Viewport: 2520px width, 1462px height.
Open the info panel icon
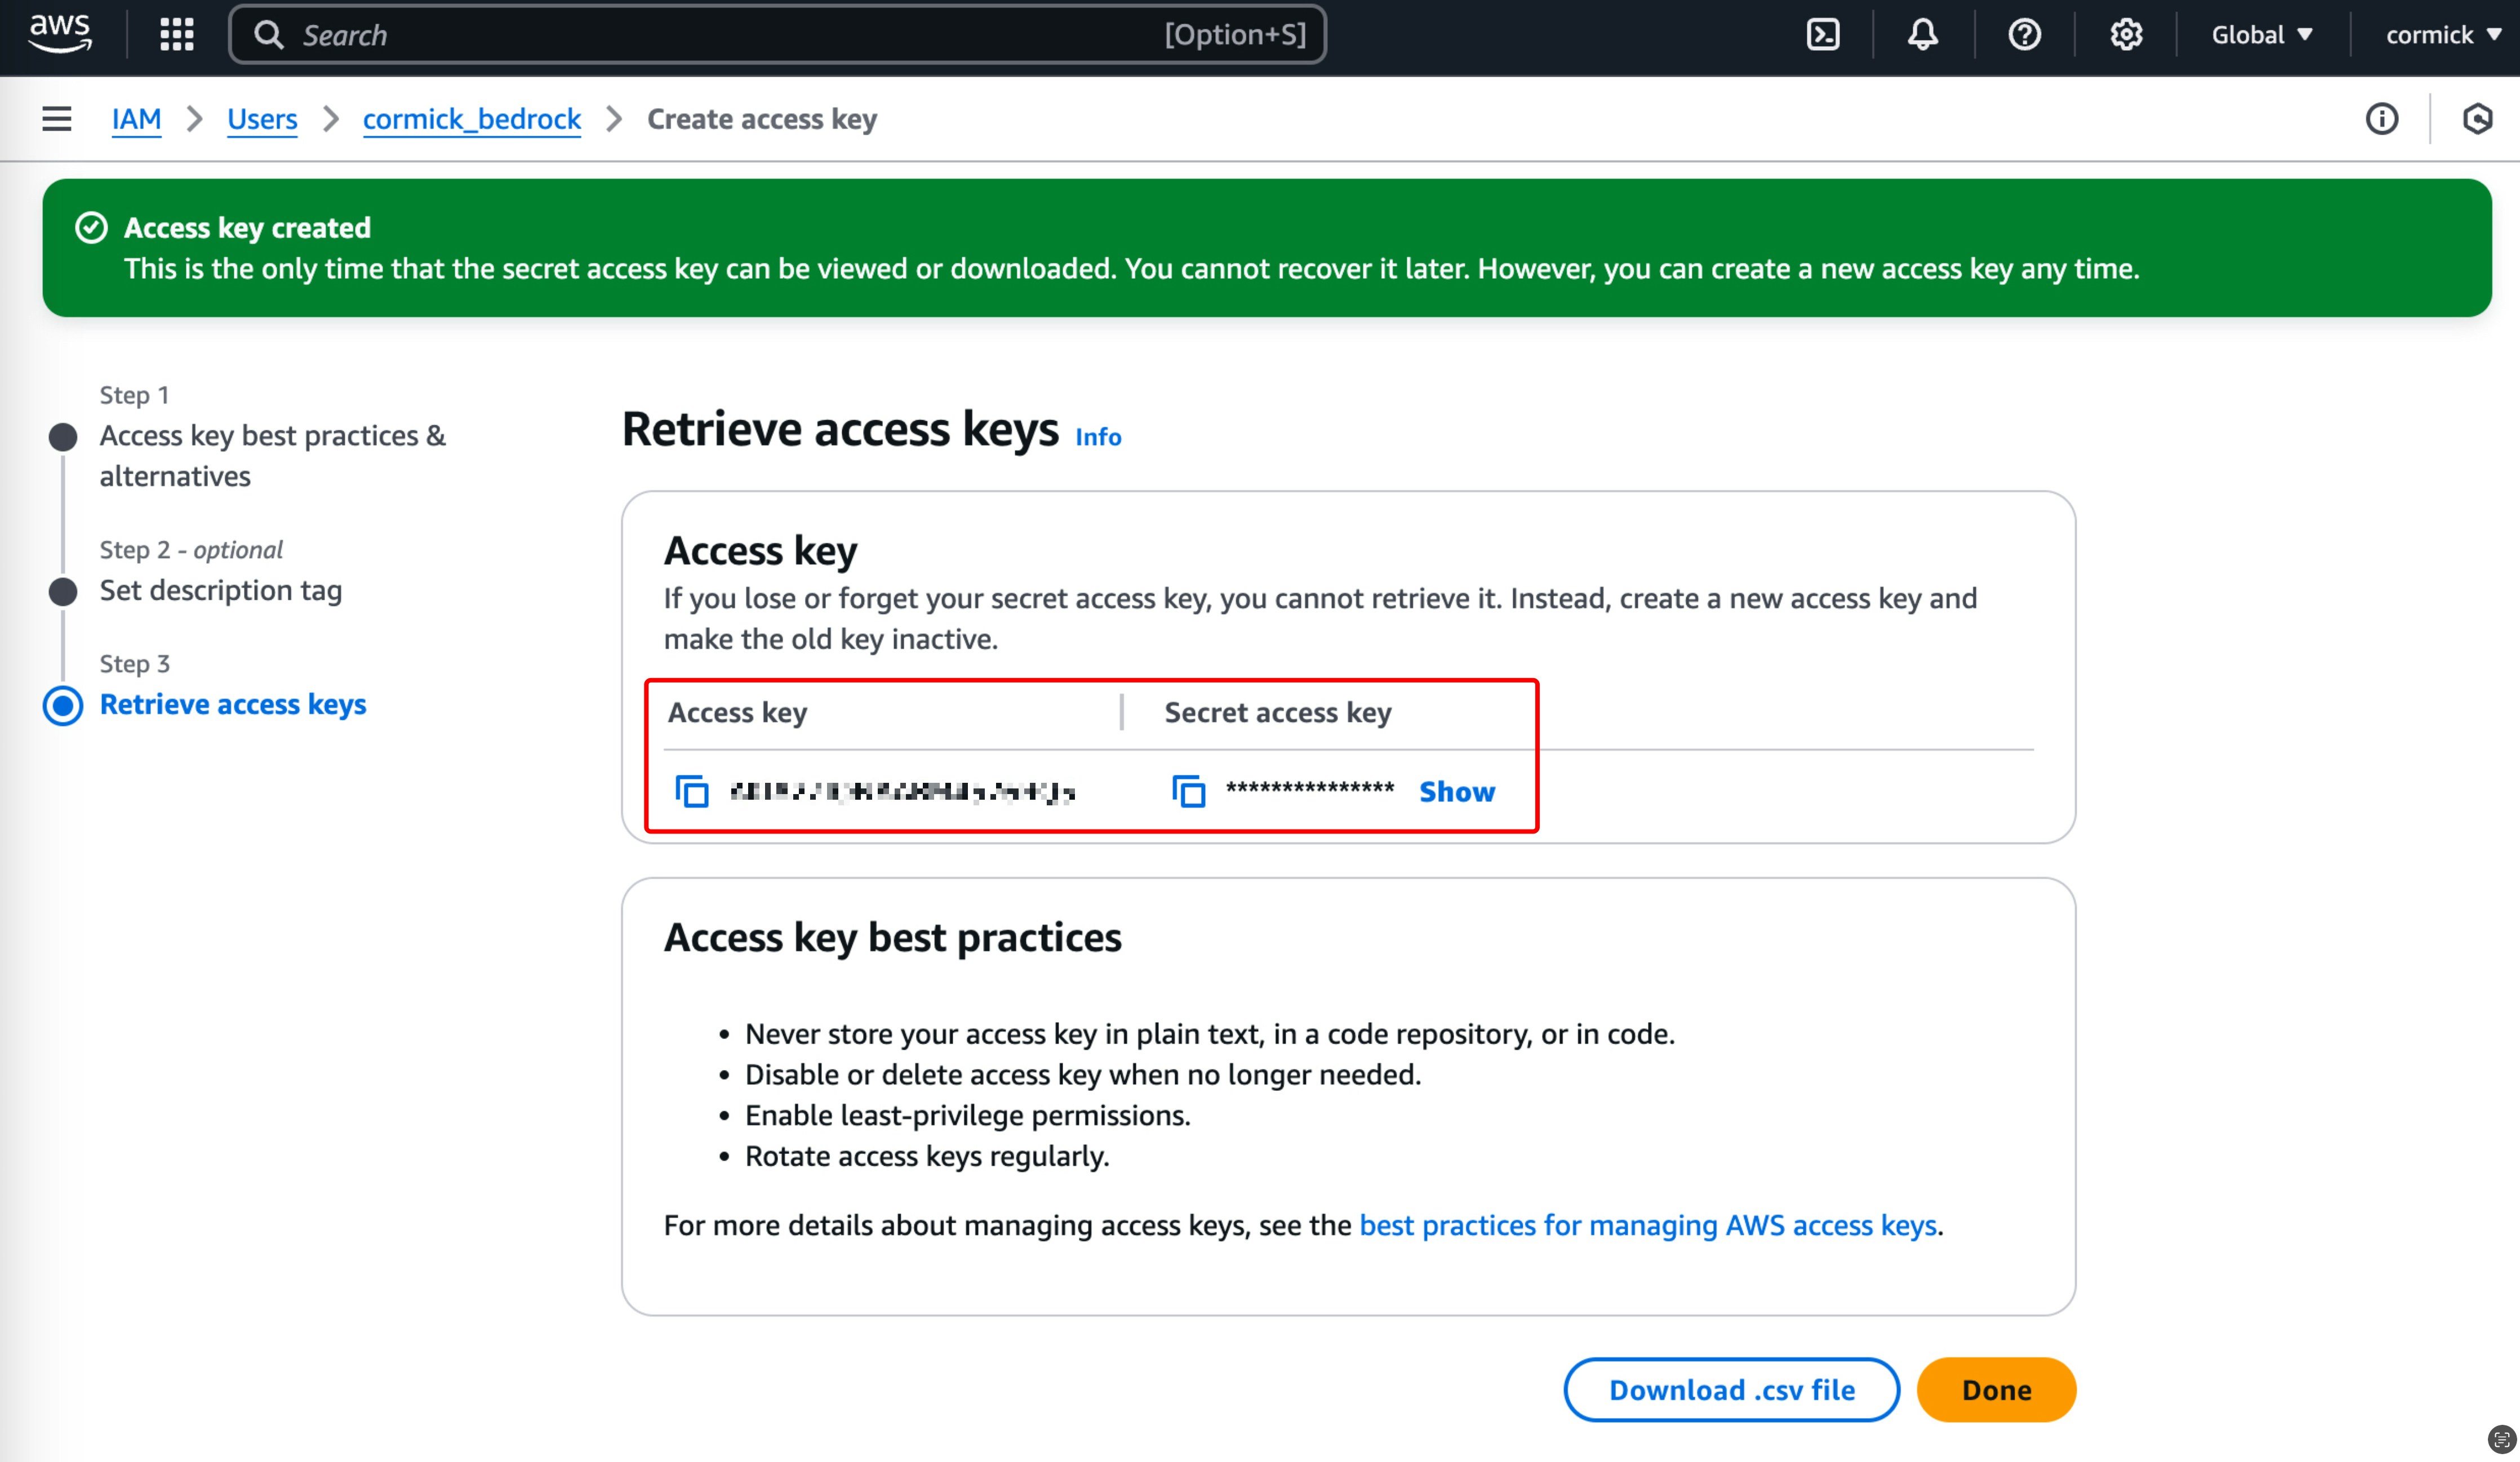(2381, 119)
